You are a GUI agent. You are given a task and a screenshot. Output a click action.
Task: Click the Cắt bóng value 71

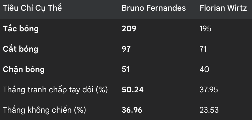pyautogui.click(x=203, y=49)
